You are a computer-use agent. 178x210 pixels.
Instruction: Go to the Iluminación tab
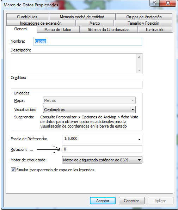[155, 30]
